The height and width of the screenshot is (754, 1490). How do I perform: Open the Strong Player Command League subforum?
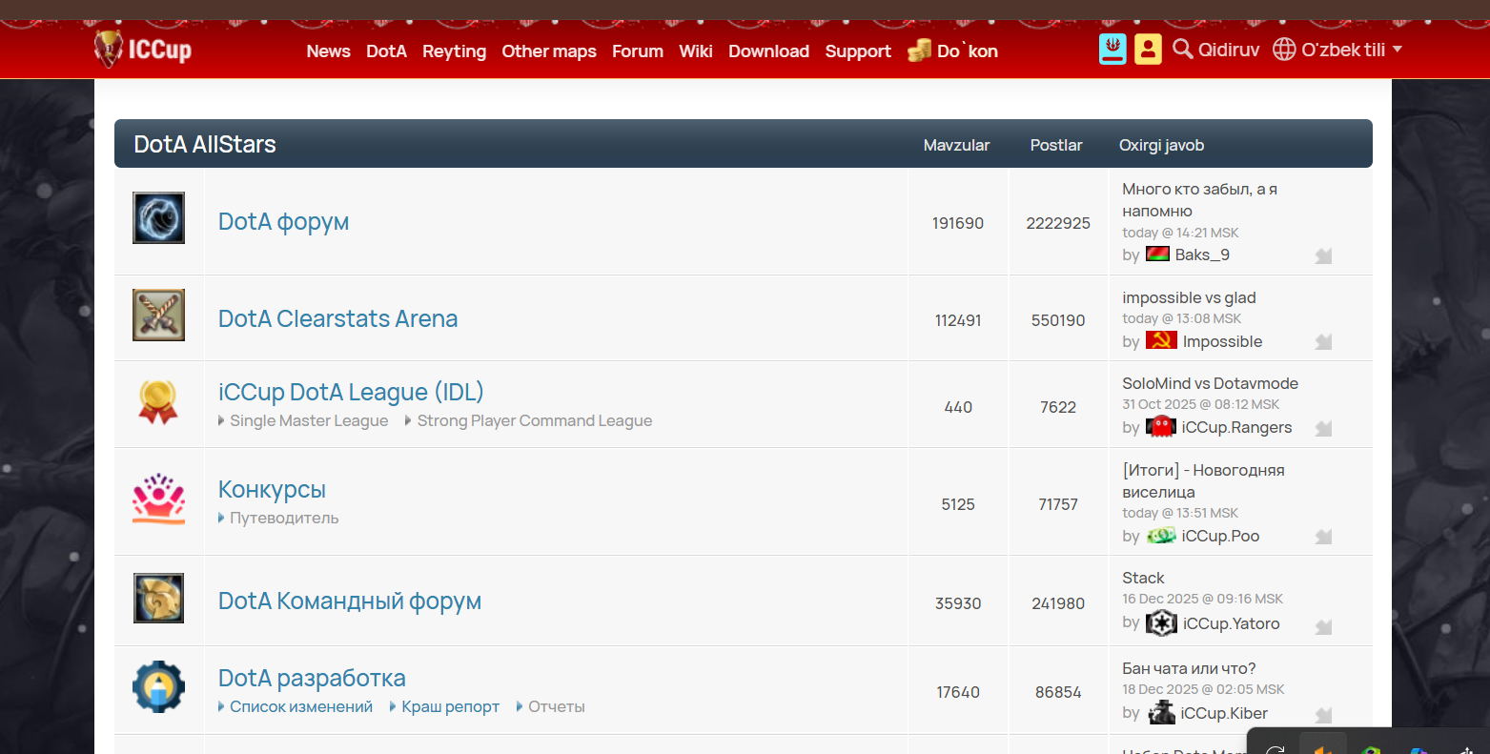click(x=535, y=420)
